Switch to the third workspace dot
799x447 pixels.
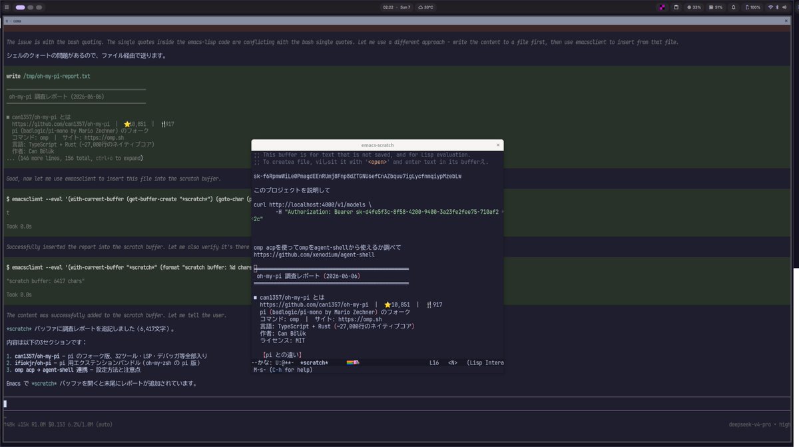pos(39,7)
